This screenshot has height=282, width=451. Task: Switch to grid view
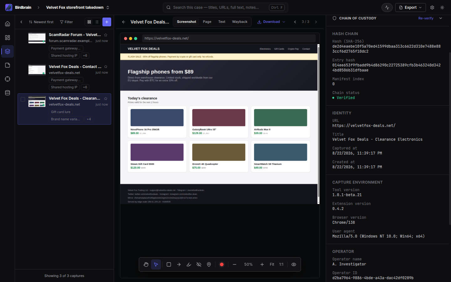coord(89,22)
